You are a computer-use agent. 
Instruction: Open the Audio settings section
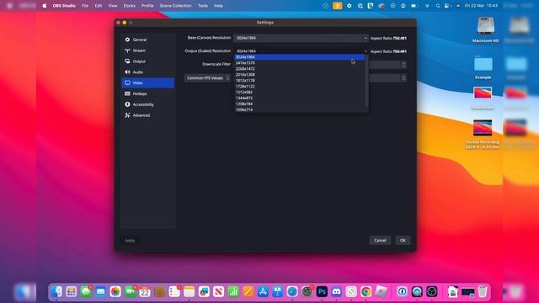click(x=148, y=72)
